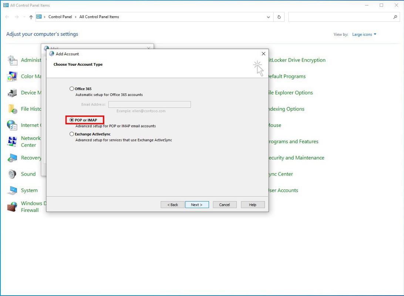Open the Sound speaker icon

(x=12, y=174)
